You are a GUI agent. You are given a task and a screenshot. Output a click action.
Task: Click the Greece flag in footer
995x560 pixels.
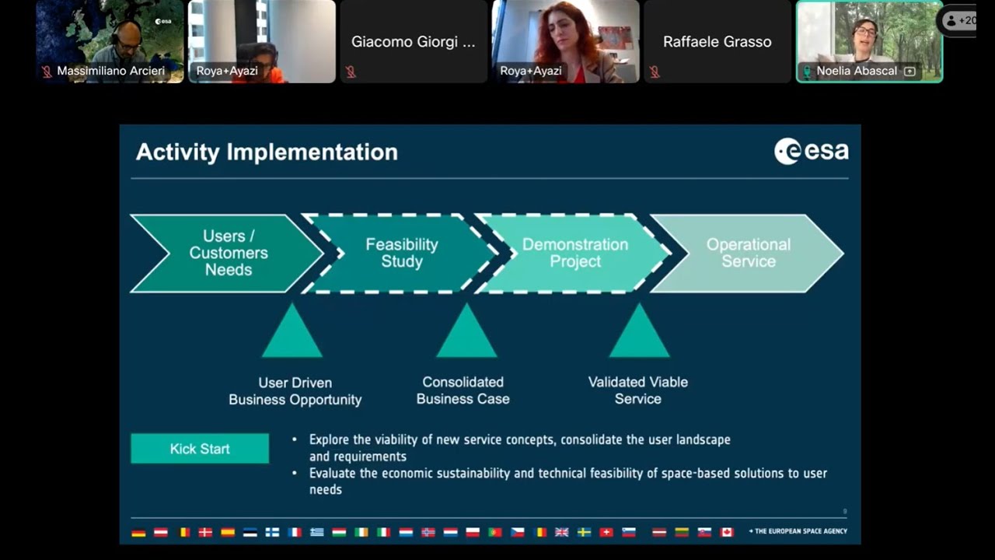pyautogui.click(x=317, y=532)
